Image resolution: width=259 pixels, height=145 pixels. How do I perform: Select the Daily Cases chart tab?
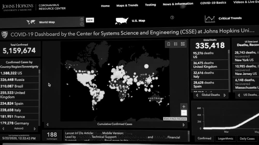coord(247,139)
